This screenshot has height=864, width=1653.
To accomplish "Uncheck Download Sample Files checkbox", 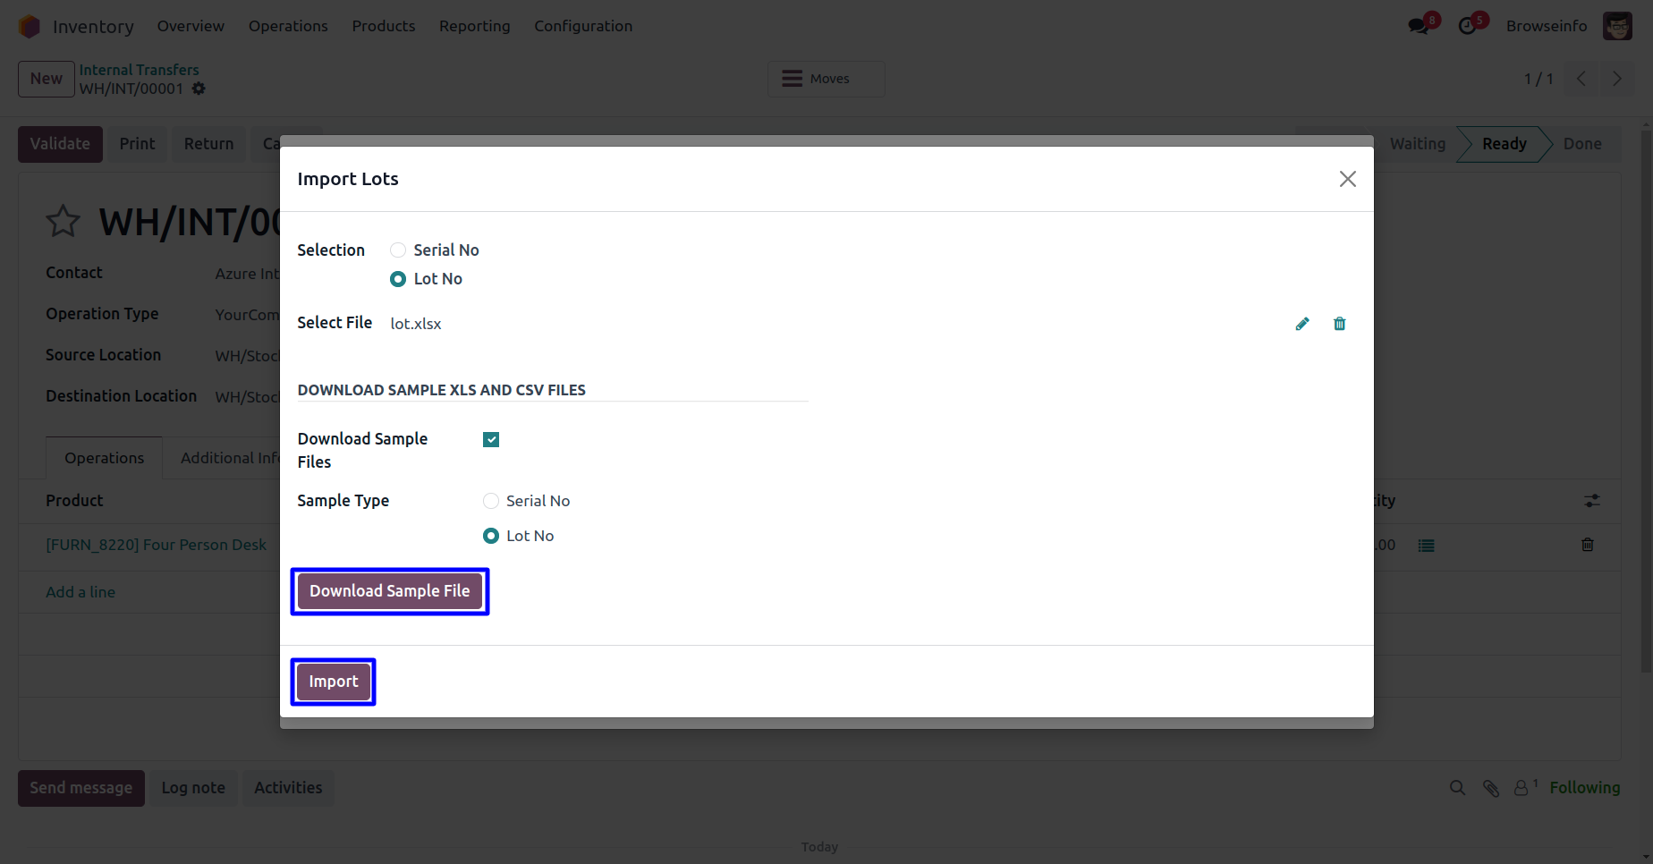I will pos(491,439).
